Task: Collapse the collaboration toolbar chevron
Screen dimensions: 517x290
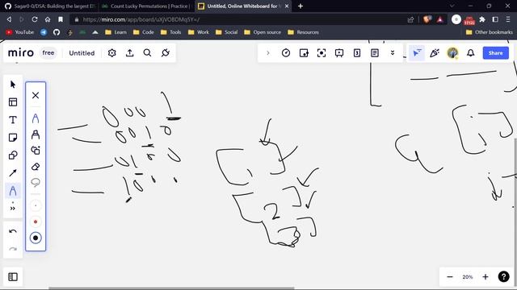Action: tap(268, 53)
